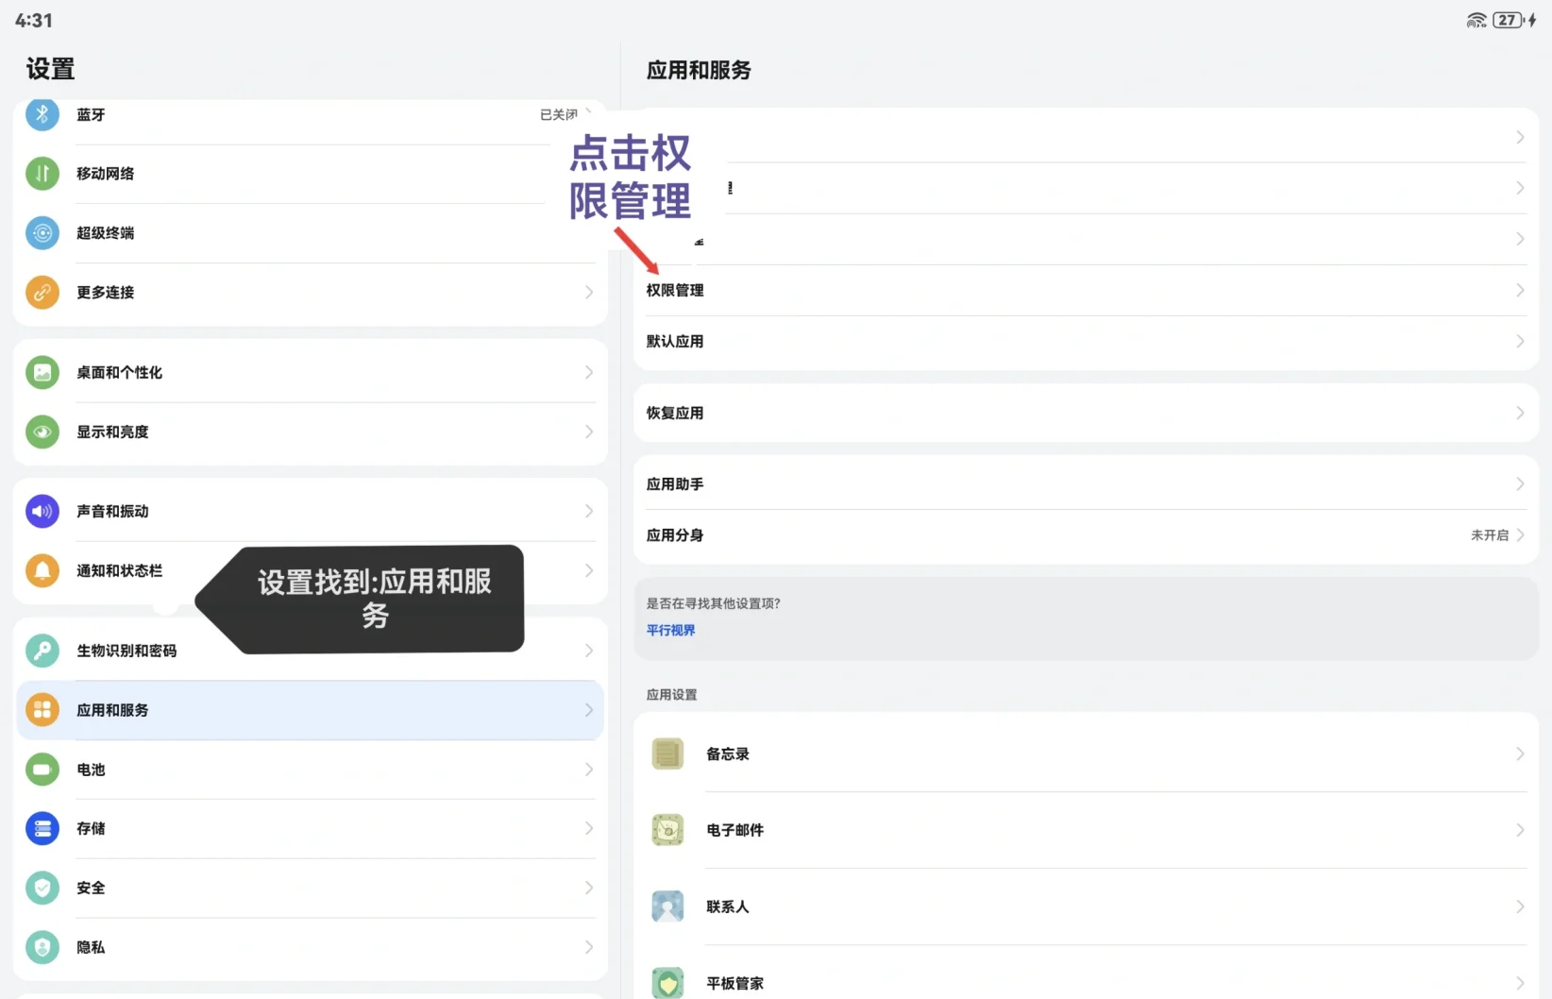Open 声音和振动 settings row
The height and width of the screenshot is (999, 1552).
tap(310, 512)
